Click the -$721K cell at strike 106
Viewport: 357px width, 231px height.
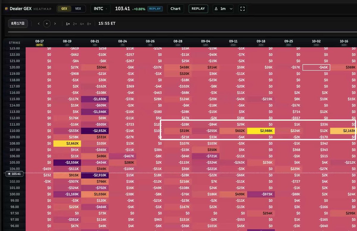click(x=206, y=156)
